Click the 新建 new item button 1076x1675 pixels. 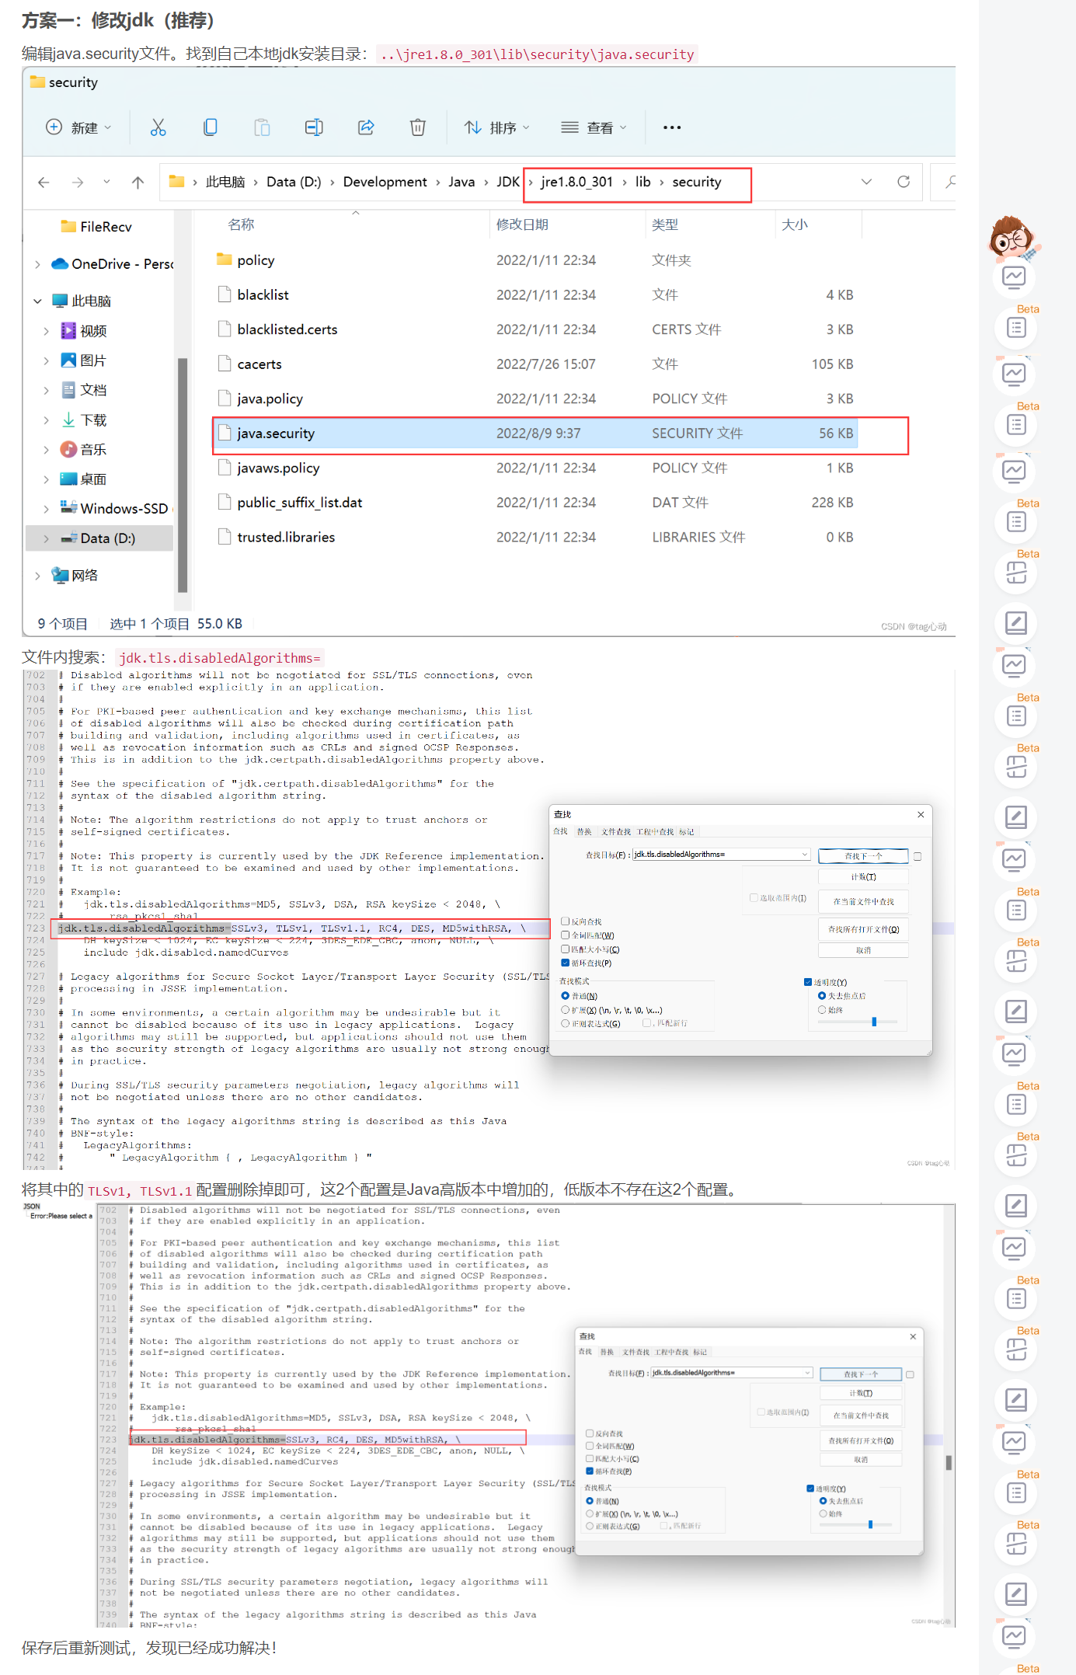pyautogui.click(x=78, y=127)
